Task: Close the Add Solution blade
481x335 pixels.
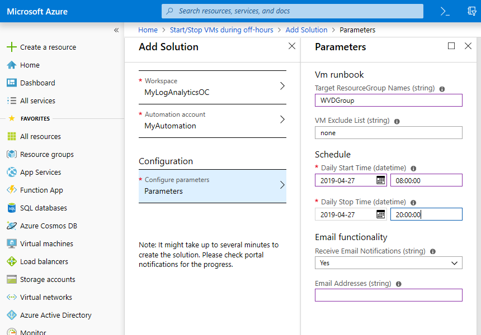Action: (292, 46)
